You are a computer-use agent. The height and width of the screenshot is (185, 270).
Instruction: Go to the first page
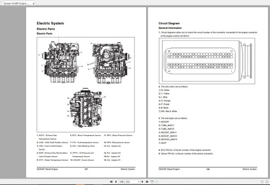tap(111, 182)
